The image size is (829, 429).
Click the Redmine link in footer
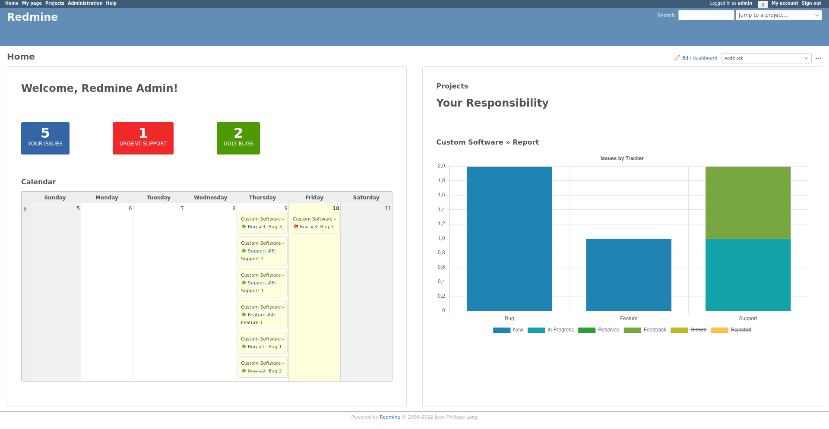tap(390, 417)
